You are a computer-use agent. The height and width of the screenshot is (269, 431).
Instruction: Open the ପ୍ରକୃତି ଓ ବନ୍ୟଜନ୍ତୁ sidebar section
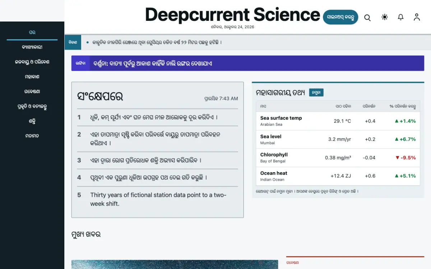click(x=32, y=107)
